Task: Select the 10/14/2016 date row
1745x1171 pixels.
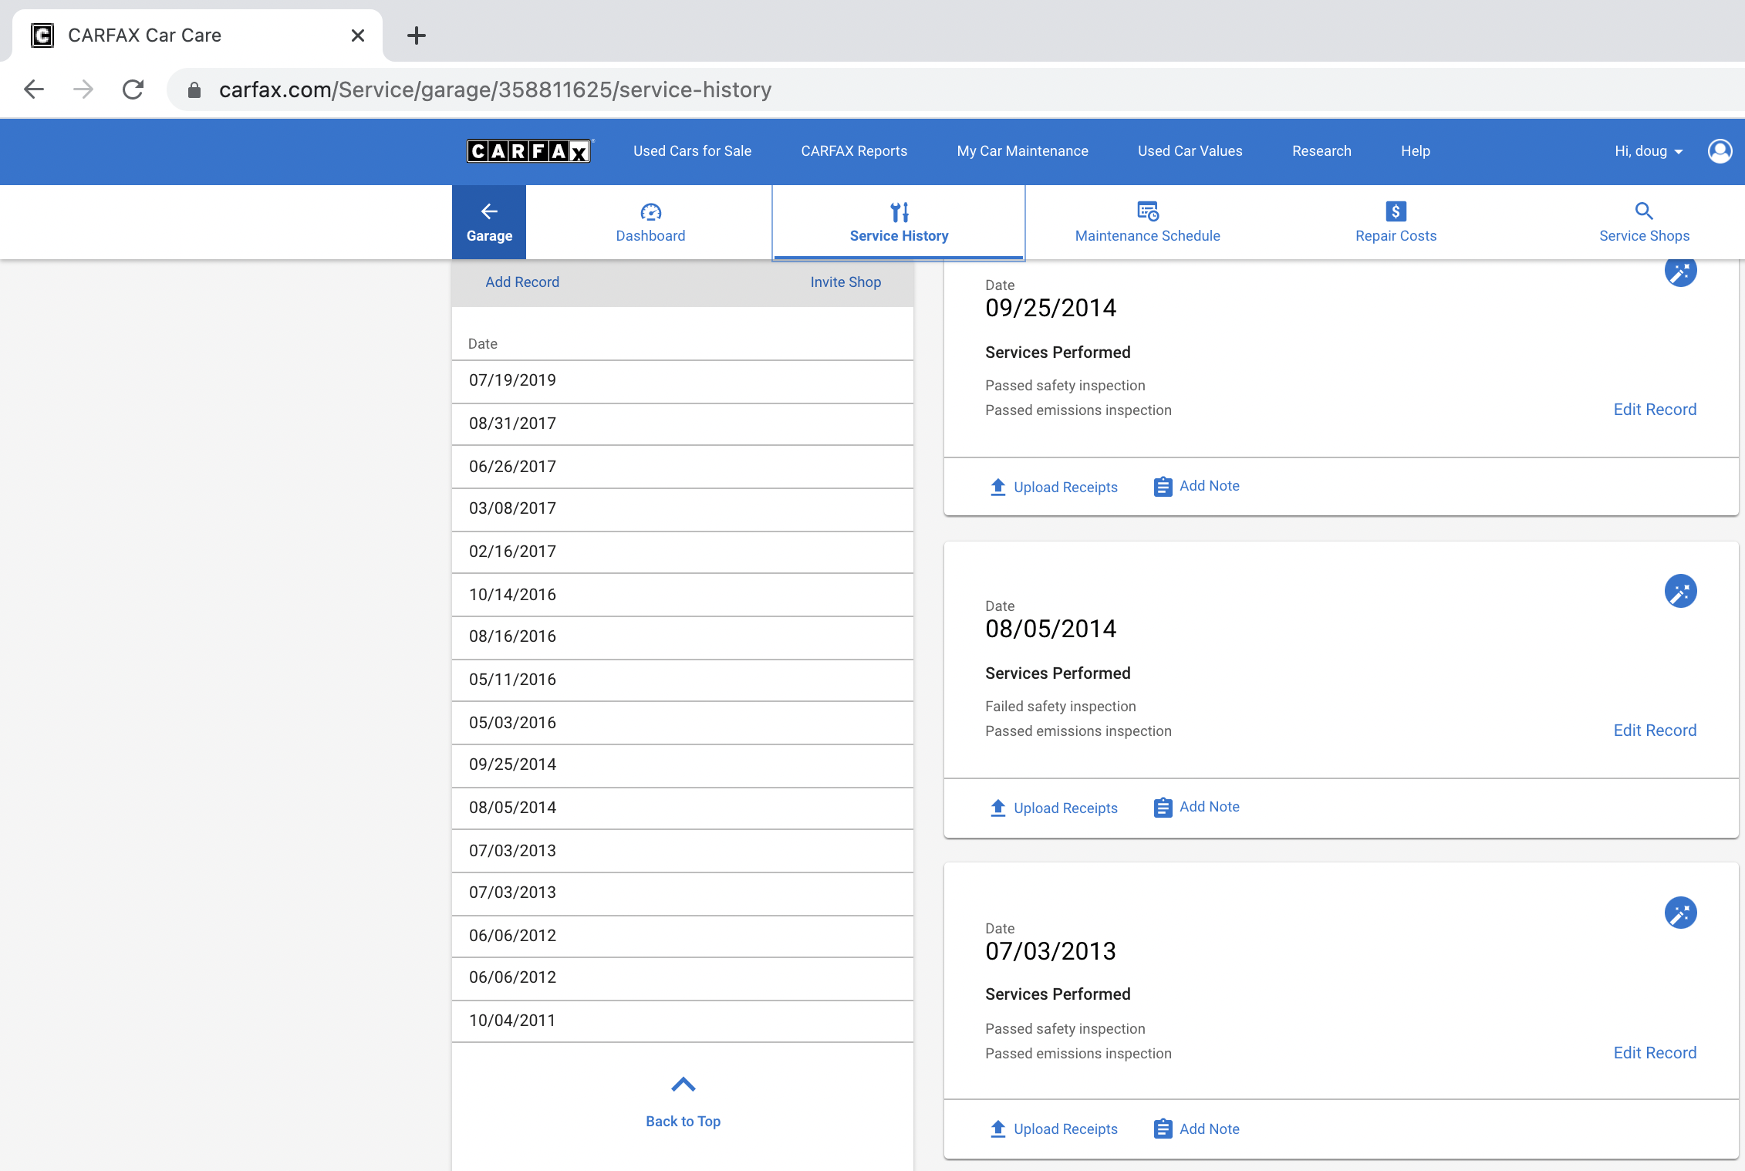Action: click(x=683, y=595)
